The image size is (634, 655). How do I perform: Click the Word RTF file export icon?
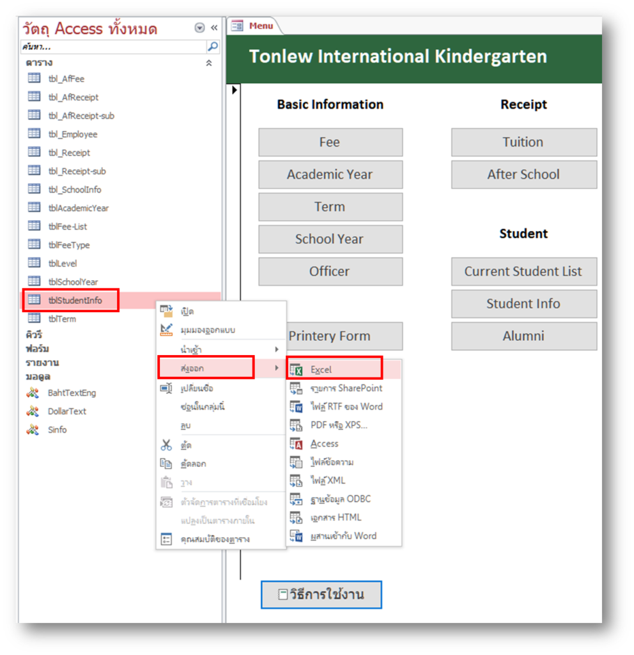(296, 407)
